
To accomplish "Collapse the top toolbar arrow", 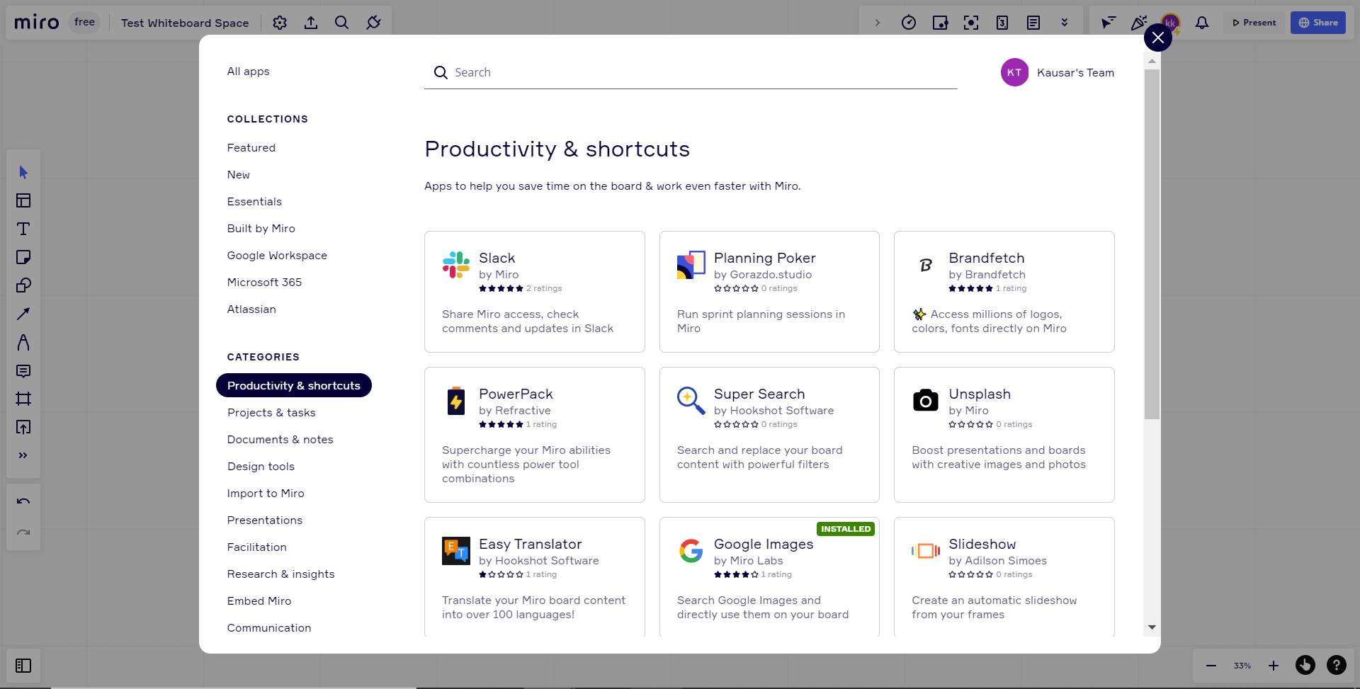I will click(x=878, y=23).
